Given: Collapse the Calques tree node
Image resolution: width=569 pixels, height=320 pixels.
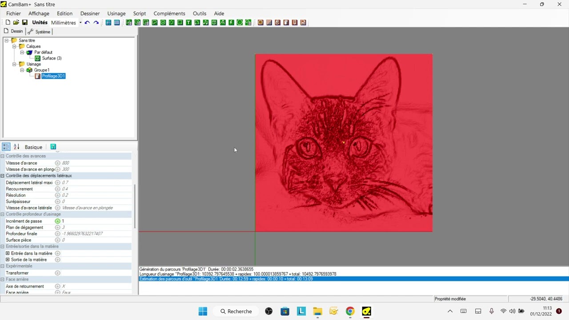Looking at the screenshot, I should click(14, 46).
